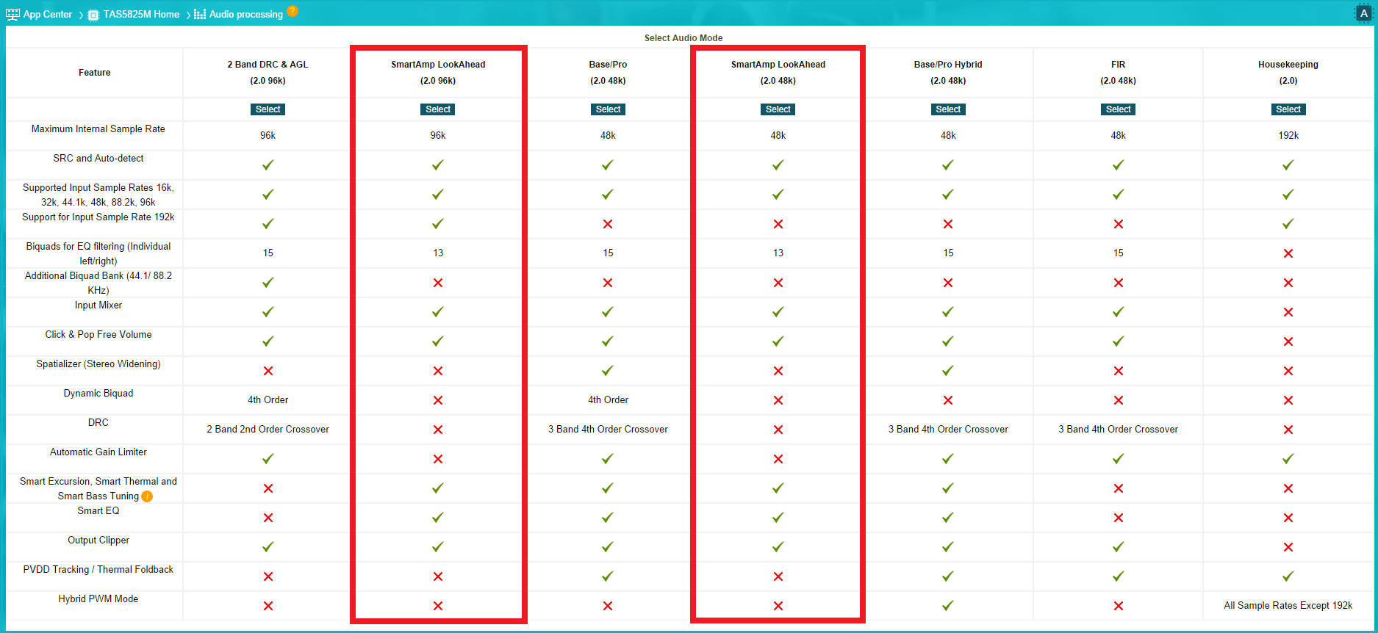Open help via orange question mark icon
The height and width of the screenshot is (633, 1378).
[293, 11]
